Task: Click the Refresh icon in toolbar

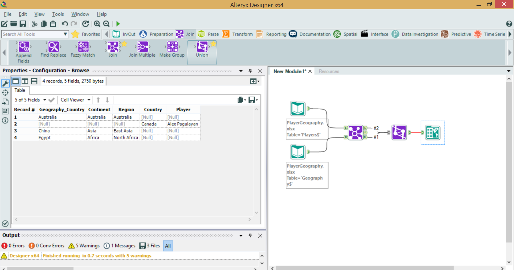Action: 85,24
